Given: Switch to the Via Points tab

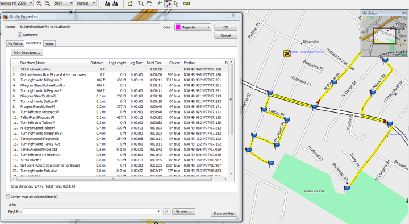Looking at the screenshot, I should pyautogui.click(x=15, y=44).
